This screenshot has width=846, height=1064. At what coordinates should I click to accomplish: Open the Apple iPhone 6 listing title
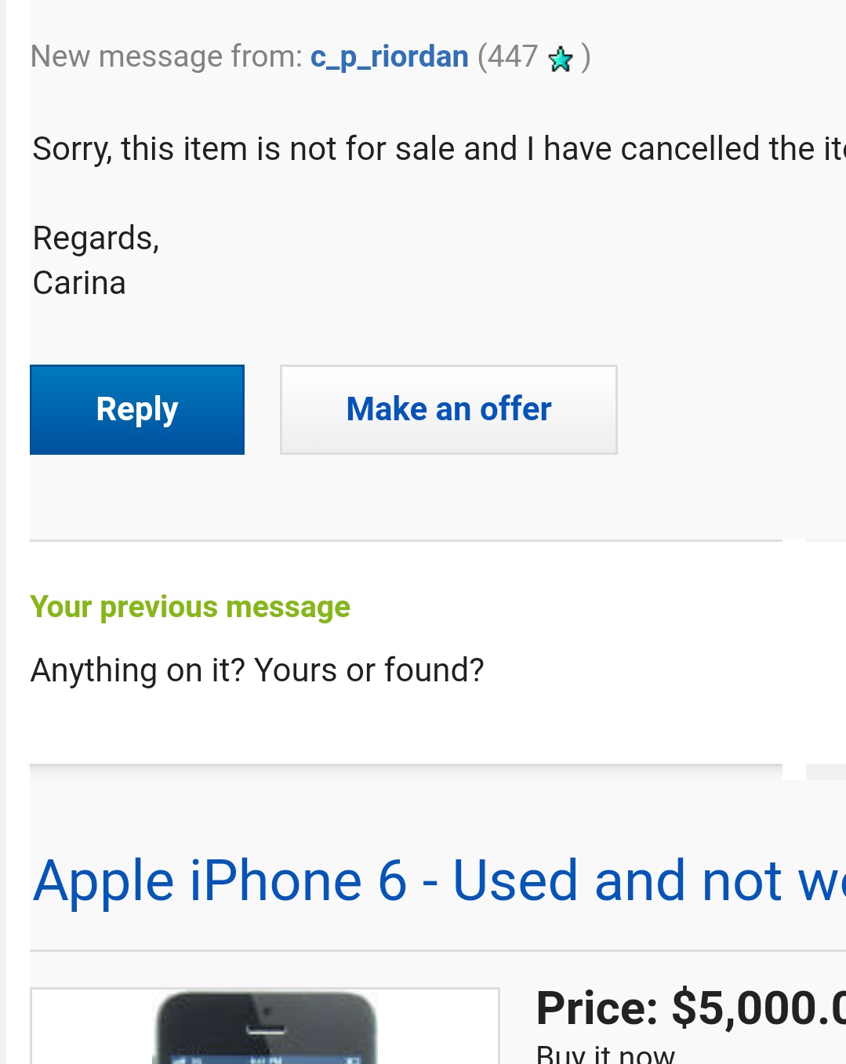(x=439, y=881)
